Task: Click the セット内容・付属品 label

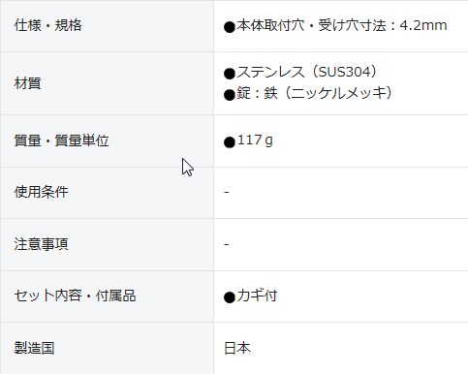Action: click(x=75, y=296)
